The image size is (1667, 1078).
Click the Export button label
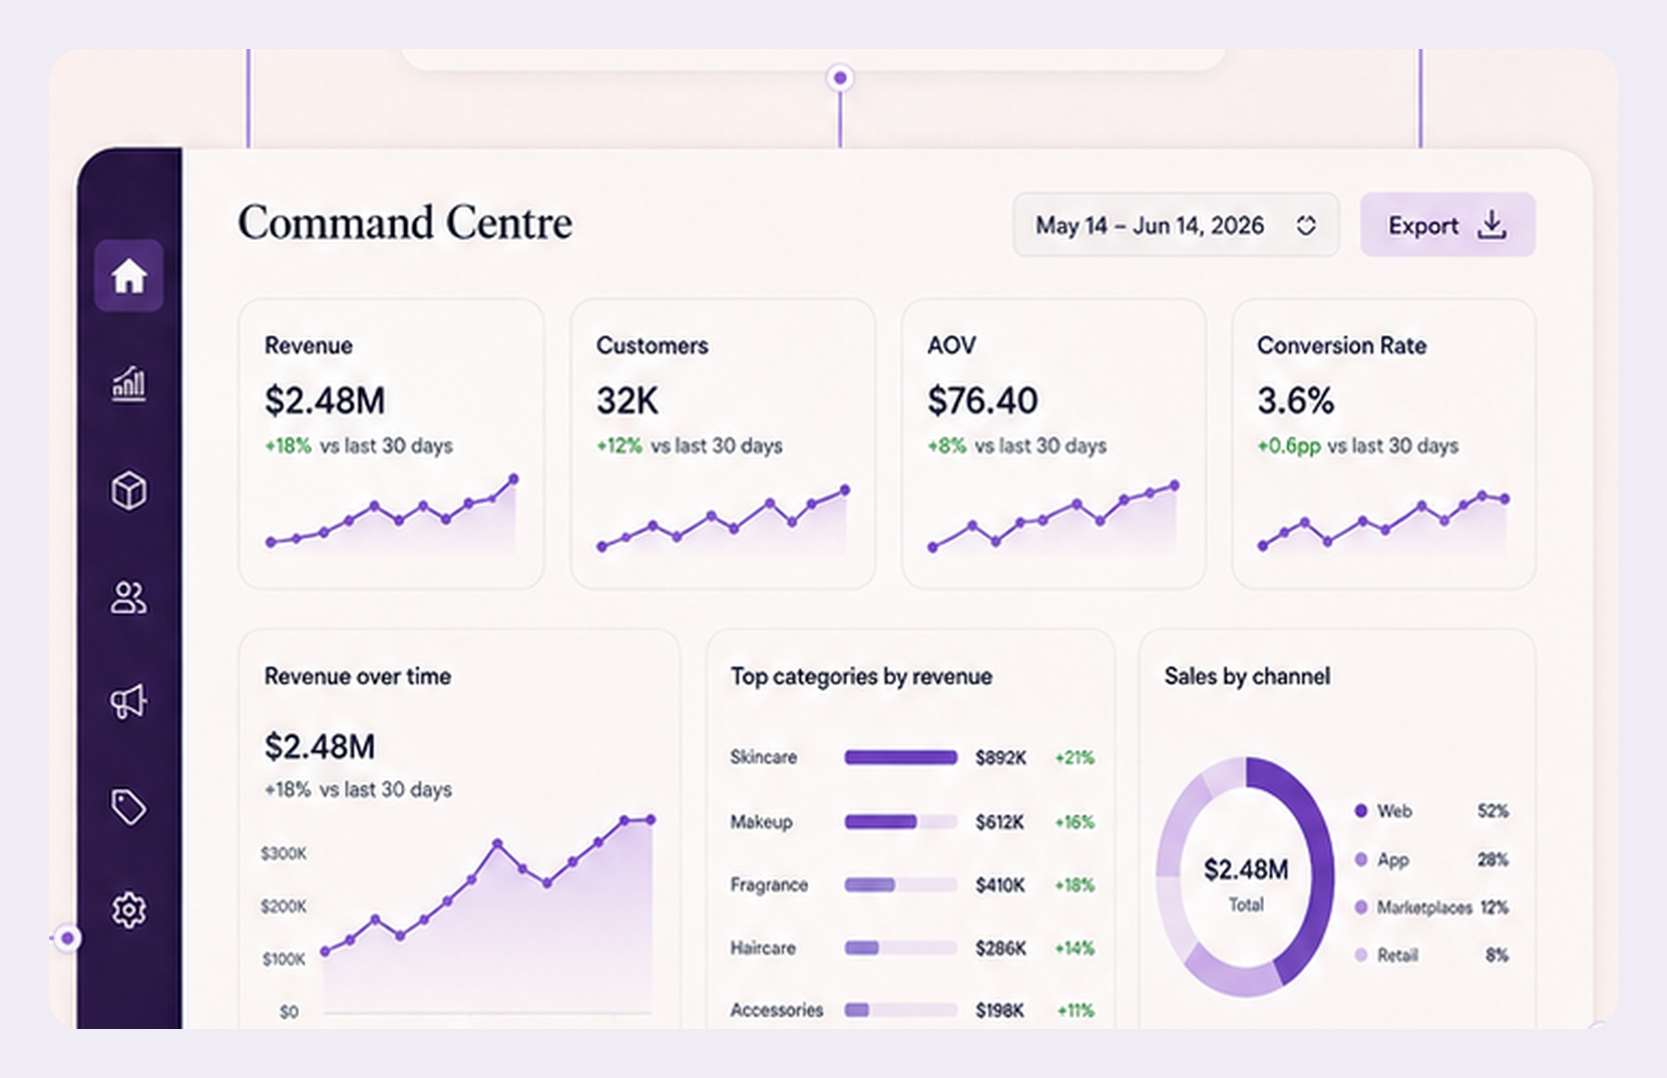coord(1423,225)
